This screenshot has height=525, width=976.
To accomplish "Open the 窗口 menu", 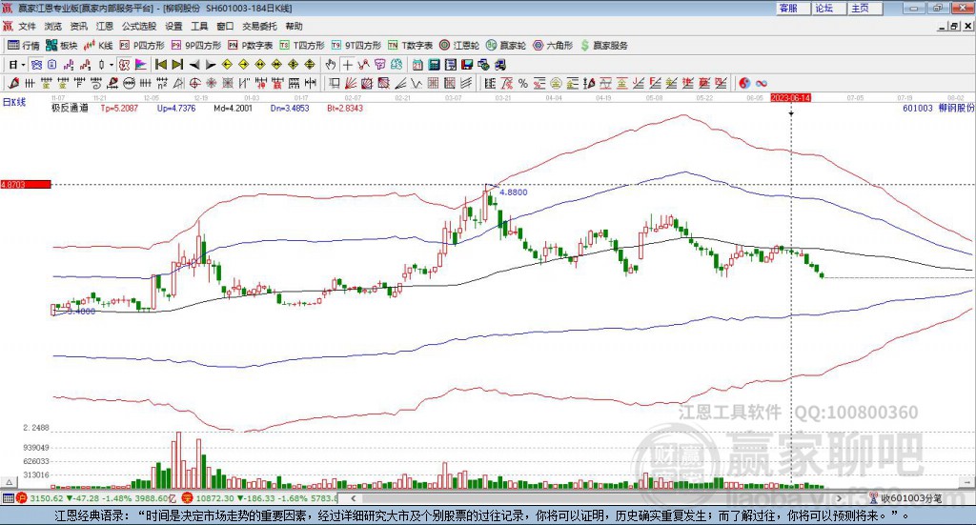I will (x=225, y=26).
